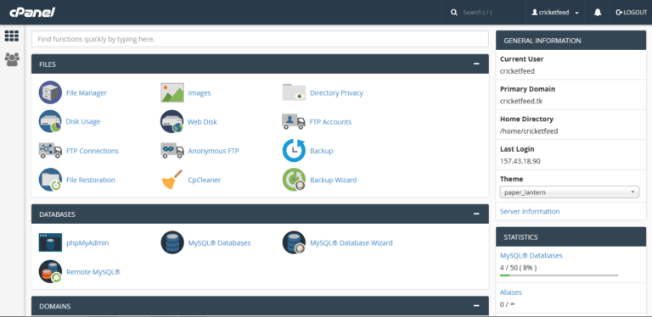Click the Remote MySQL text link

[93, 272]
